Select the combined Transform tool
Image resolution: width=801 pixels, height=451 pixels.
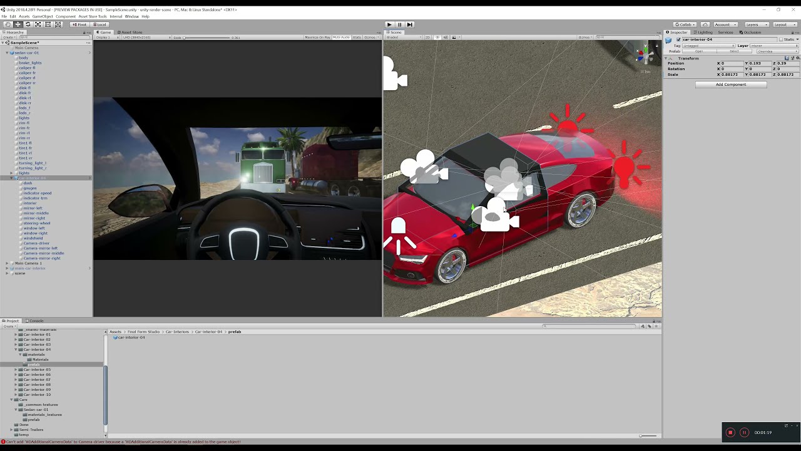coord(58,24)
